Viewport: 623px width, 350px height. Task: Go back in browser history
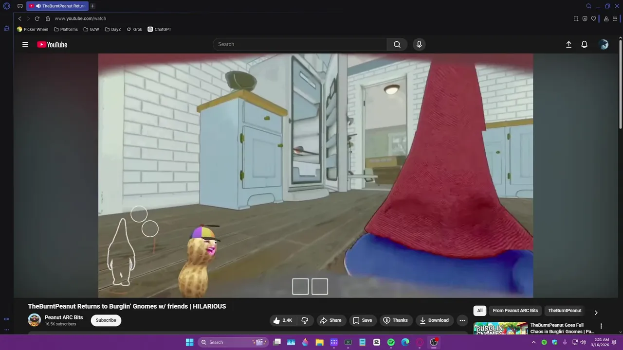(19, 18)
